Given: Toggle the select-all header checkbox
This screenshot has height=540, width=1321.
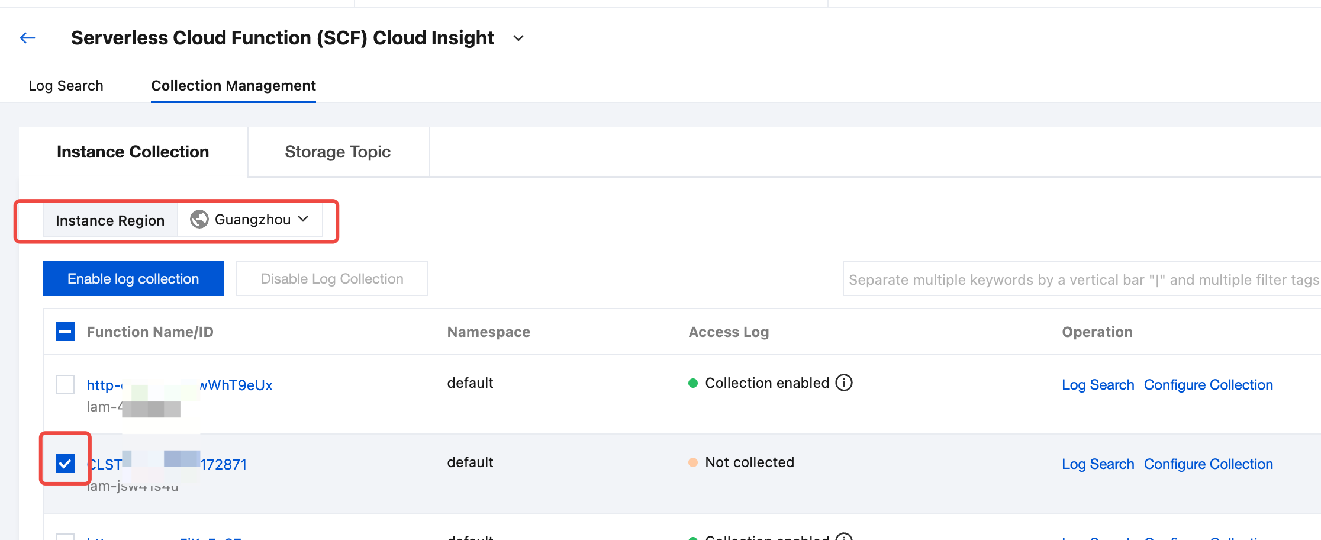Looking at the screenshot, I should pos(65,332).
